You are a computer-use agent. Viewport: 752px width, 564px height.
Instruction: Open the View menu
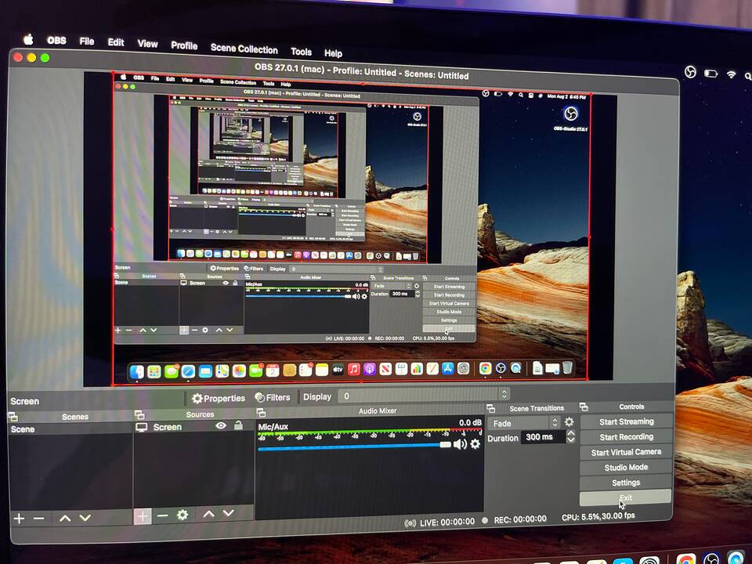[x=148, y=44]
